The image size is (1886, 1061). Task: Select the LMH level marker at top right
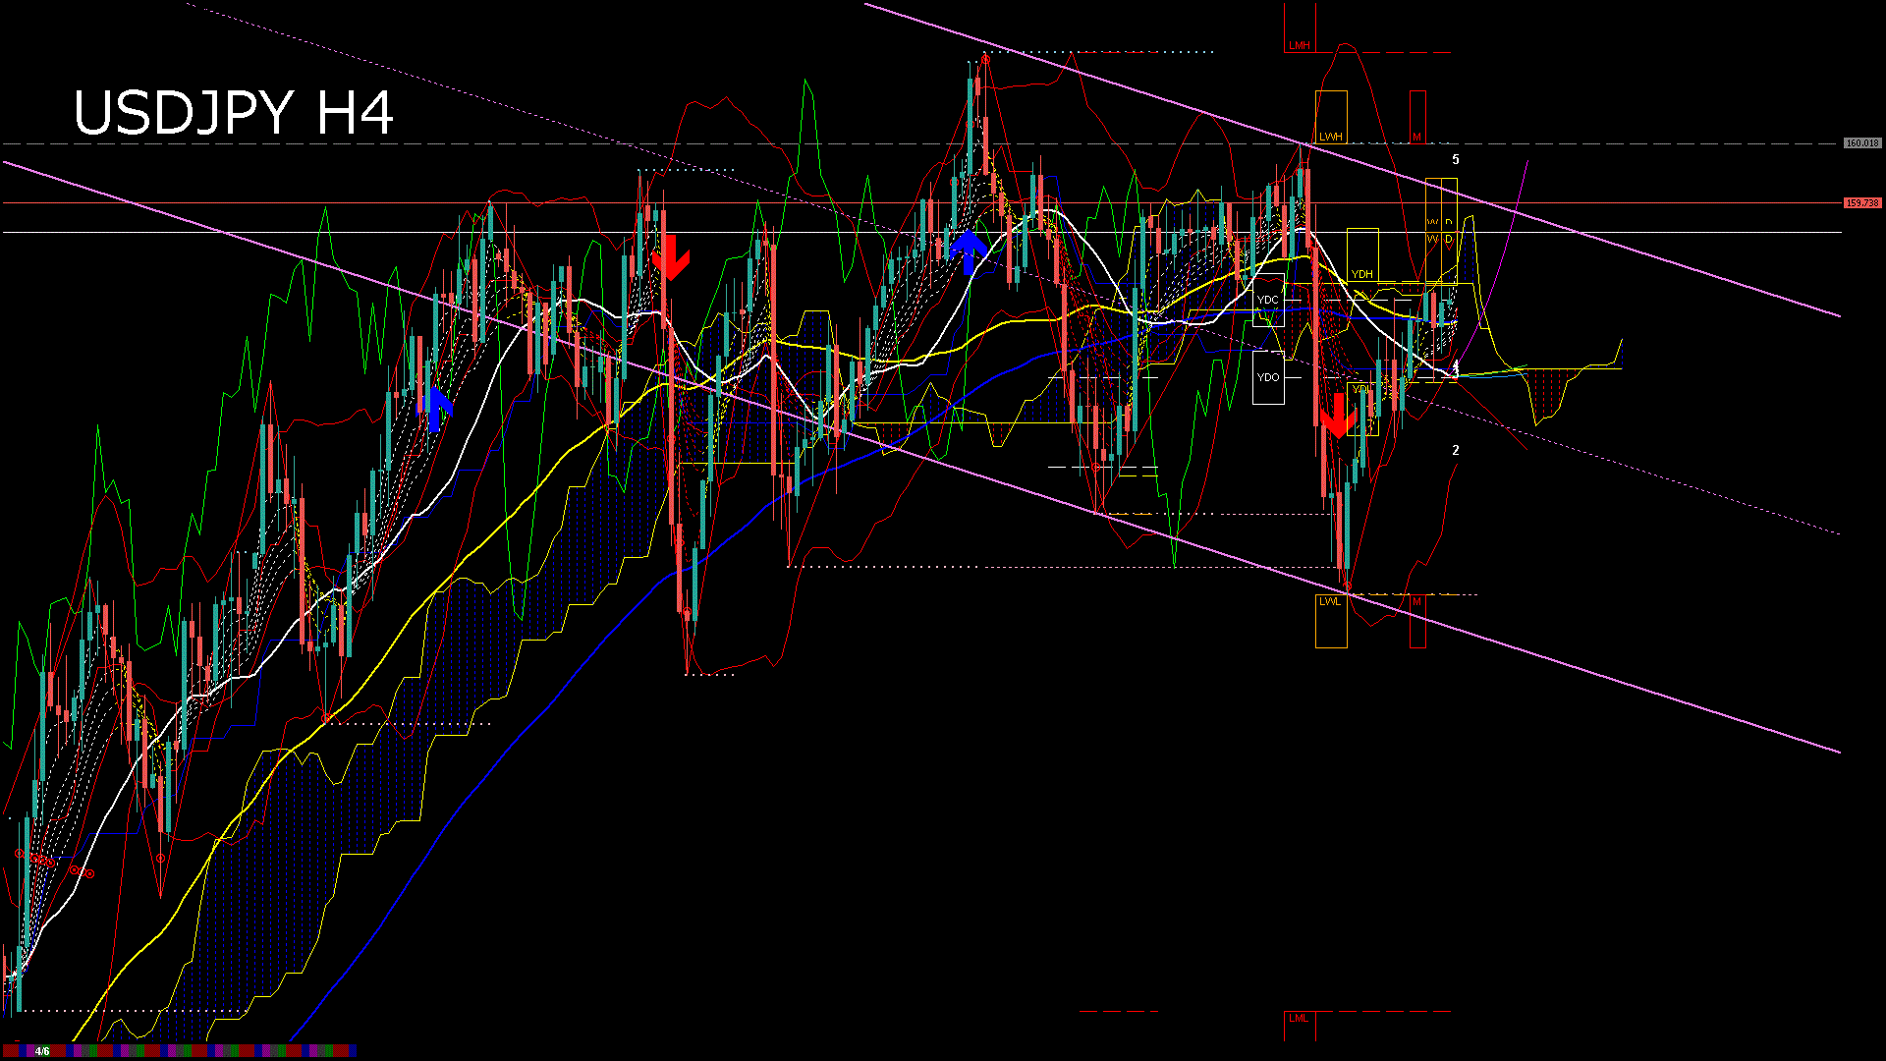1299,44
